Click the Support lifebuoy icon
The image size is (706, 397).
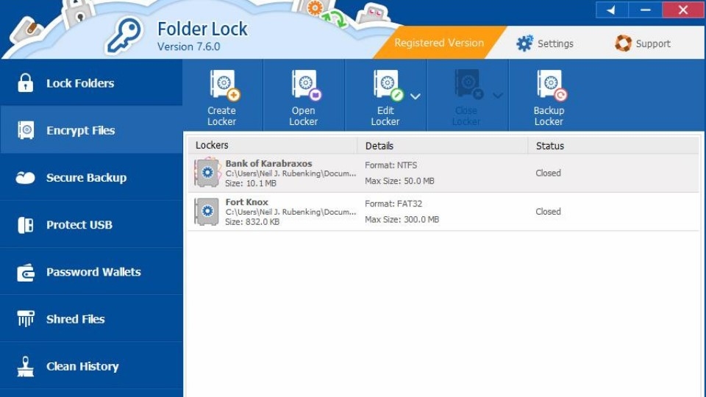coord(623,43)
